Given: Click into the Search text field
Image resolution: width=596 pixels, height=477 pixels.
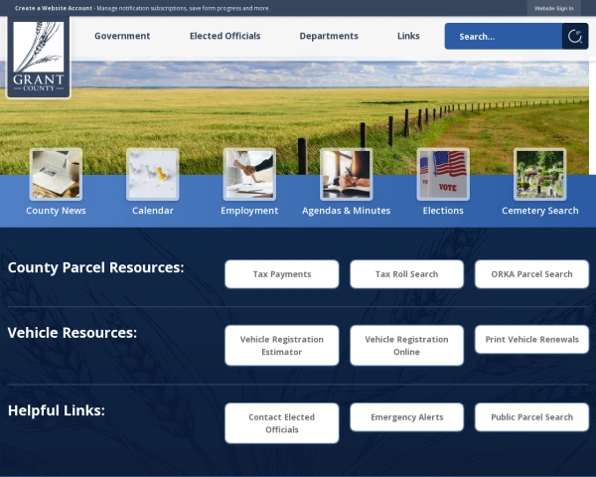Looking at the screenshot, I should coord(502,37).
